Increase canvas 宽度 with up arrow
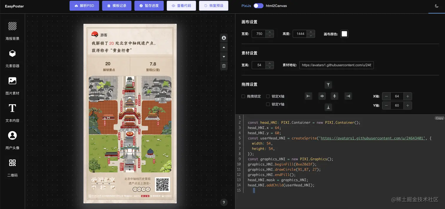Screen dimensions: 445x209 pyautogui.click(x=270, y=32)
